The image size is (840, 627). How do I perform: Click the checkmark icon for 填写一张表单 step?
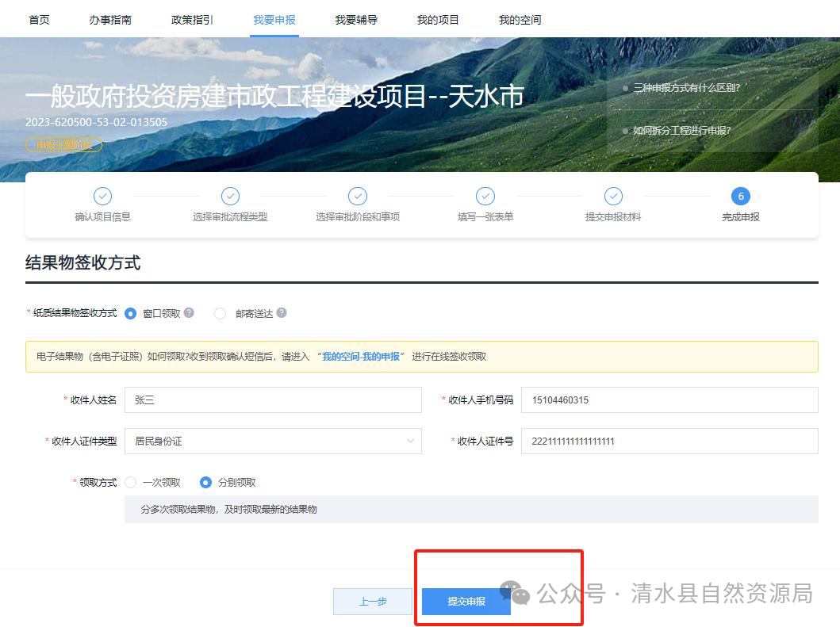(485, 196)
